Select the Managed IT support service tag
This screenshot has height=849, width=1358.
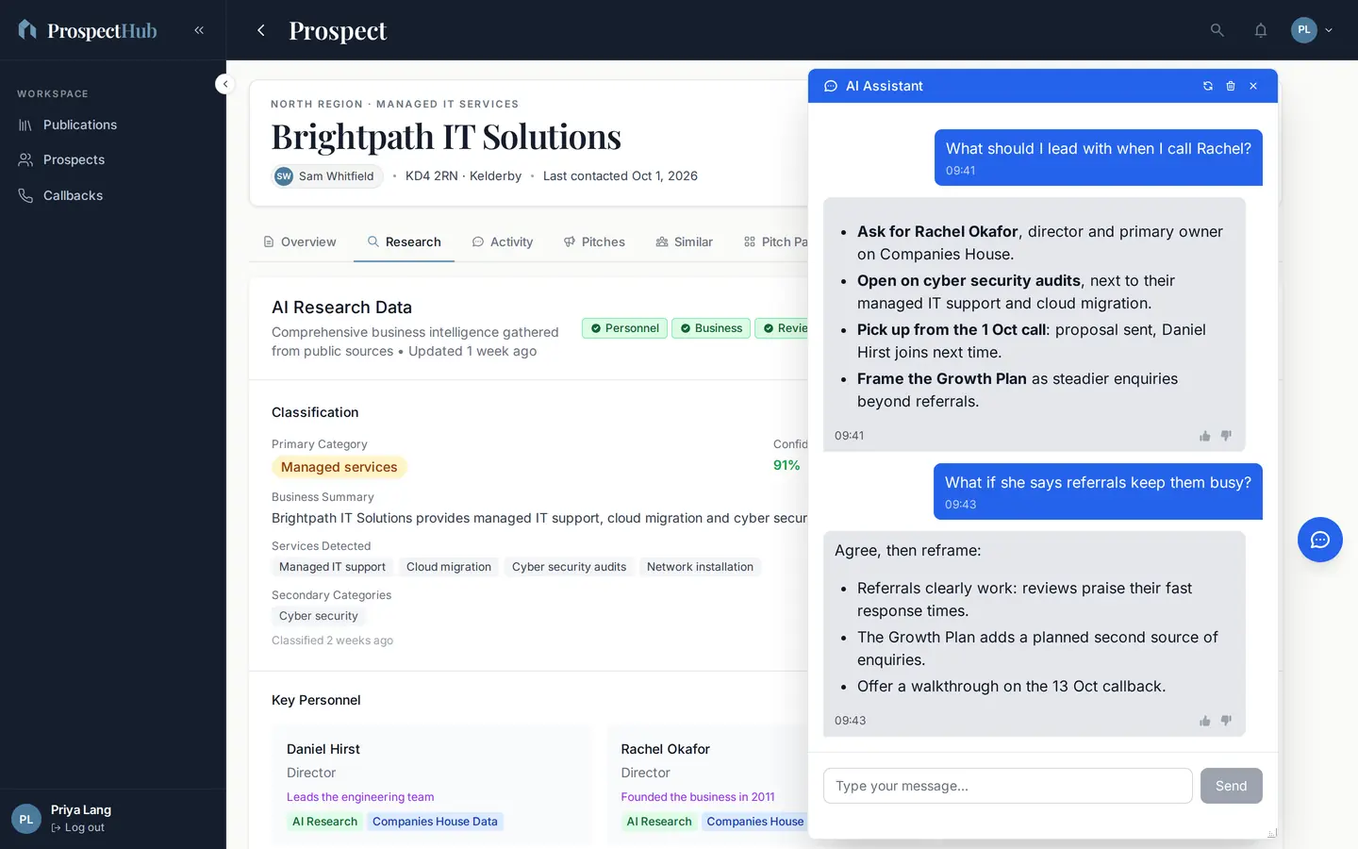click(x=332, y=567)
